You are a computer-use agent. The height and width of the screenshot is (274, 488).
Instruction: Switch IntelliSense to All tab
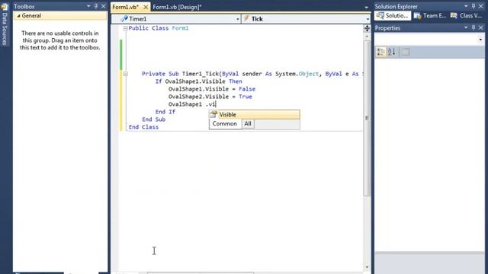(x=248, y=123)
